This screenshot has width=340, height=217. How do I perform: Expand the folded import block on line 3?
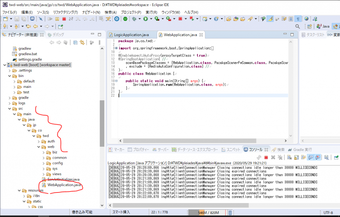coord(116,48)
